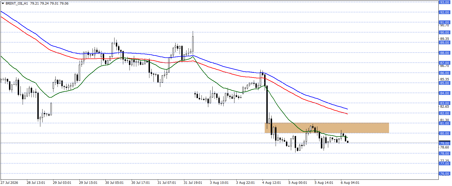Click the 80.00 price level label
452x186 pixels.
pyautogui.click(x=444, y=134)
